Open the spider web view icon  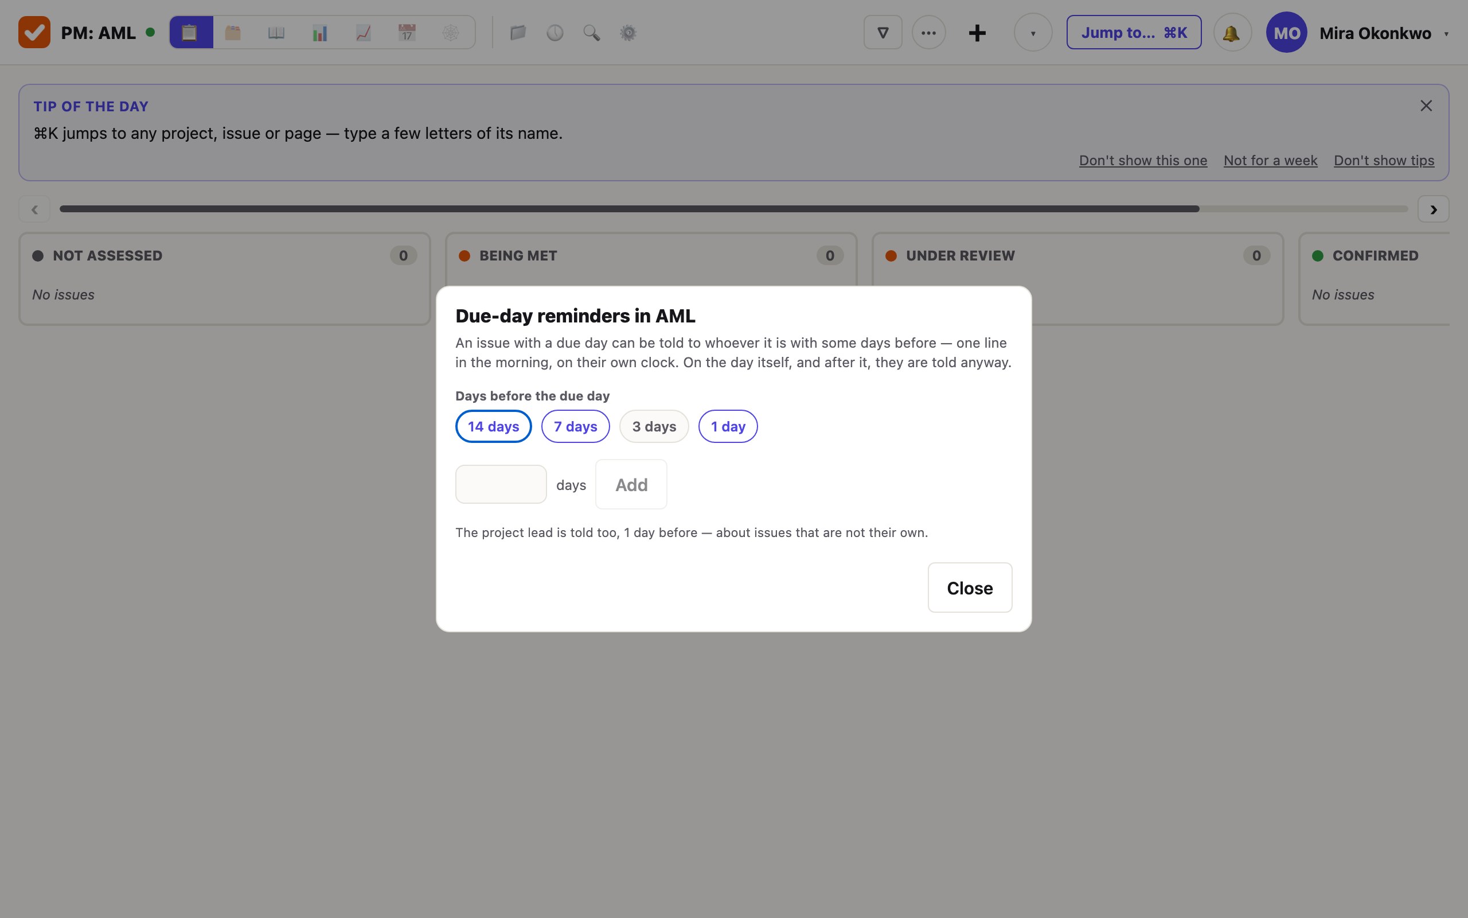[x=451, y=33]
